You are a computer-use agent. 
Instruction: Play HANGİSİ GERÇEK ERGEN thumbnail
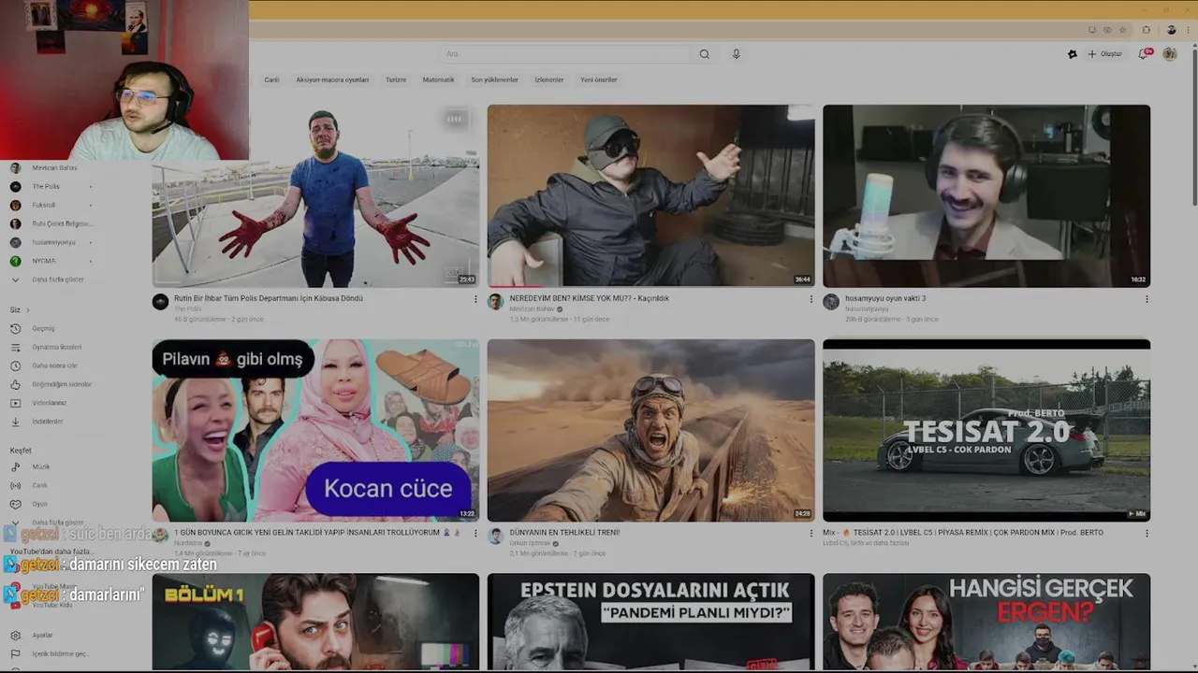click(x=986, y=622)
